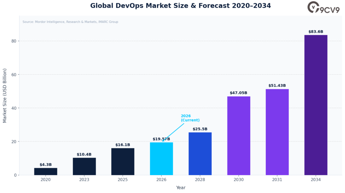This screenshot has width=345, height=193.
Task: Click the x-axis tick label '2034'
Action: point(316,180)
